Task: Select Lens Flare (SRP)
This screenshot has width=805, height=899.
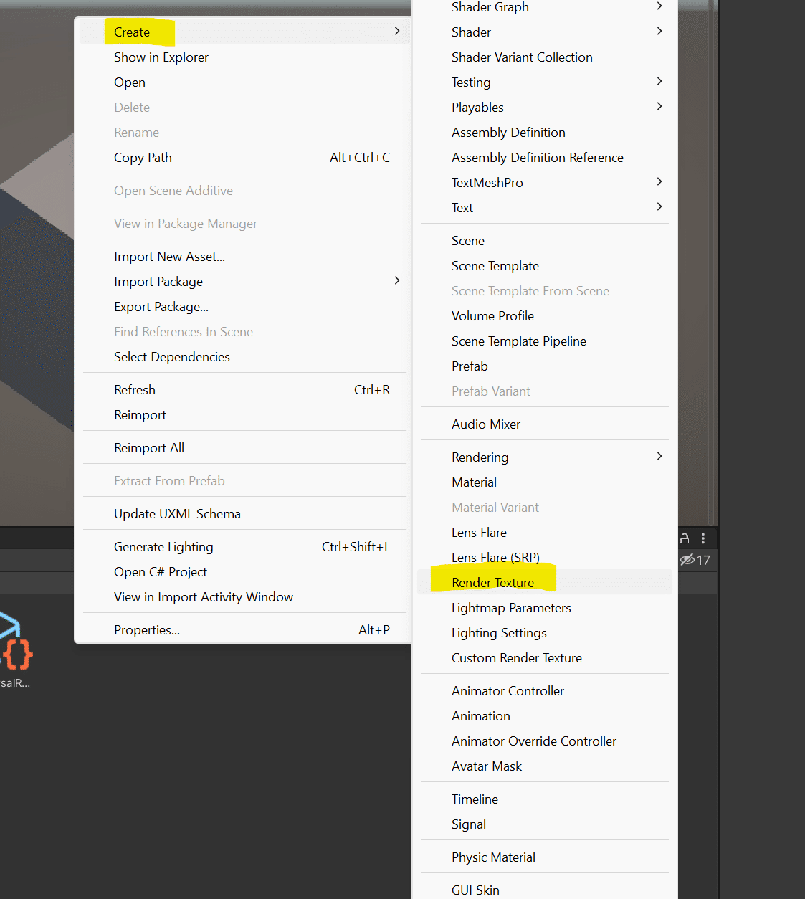Action: (545, 558)
